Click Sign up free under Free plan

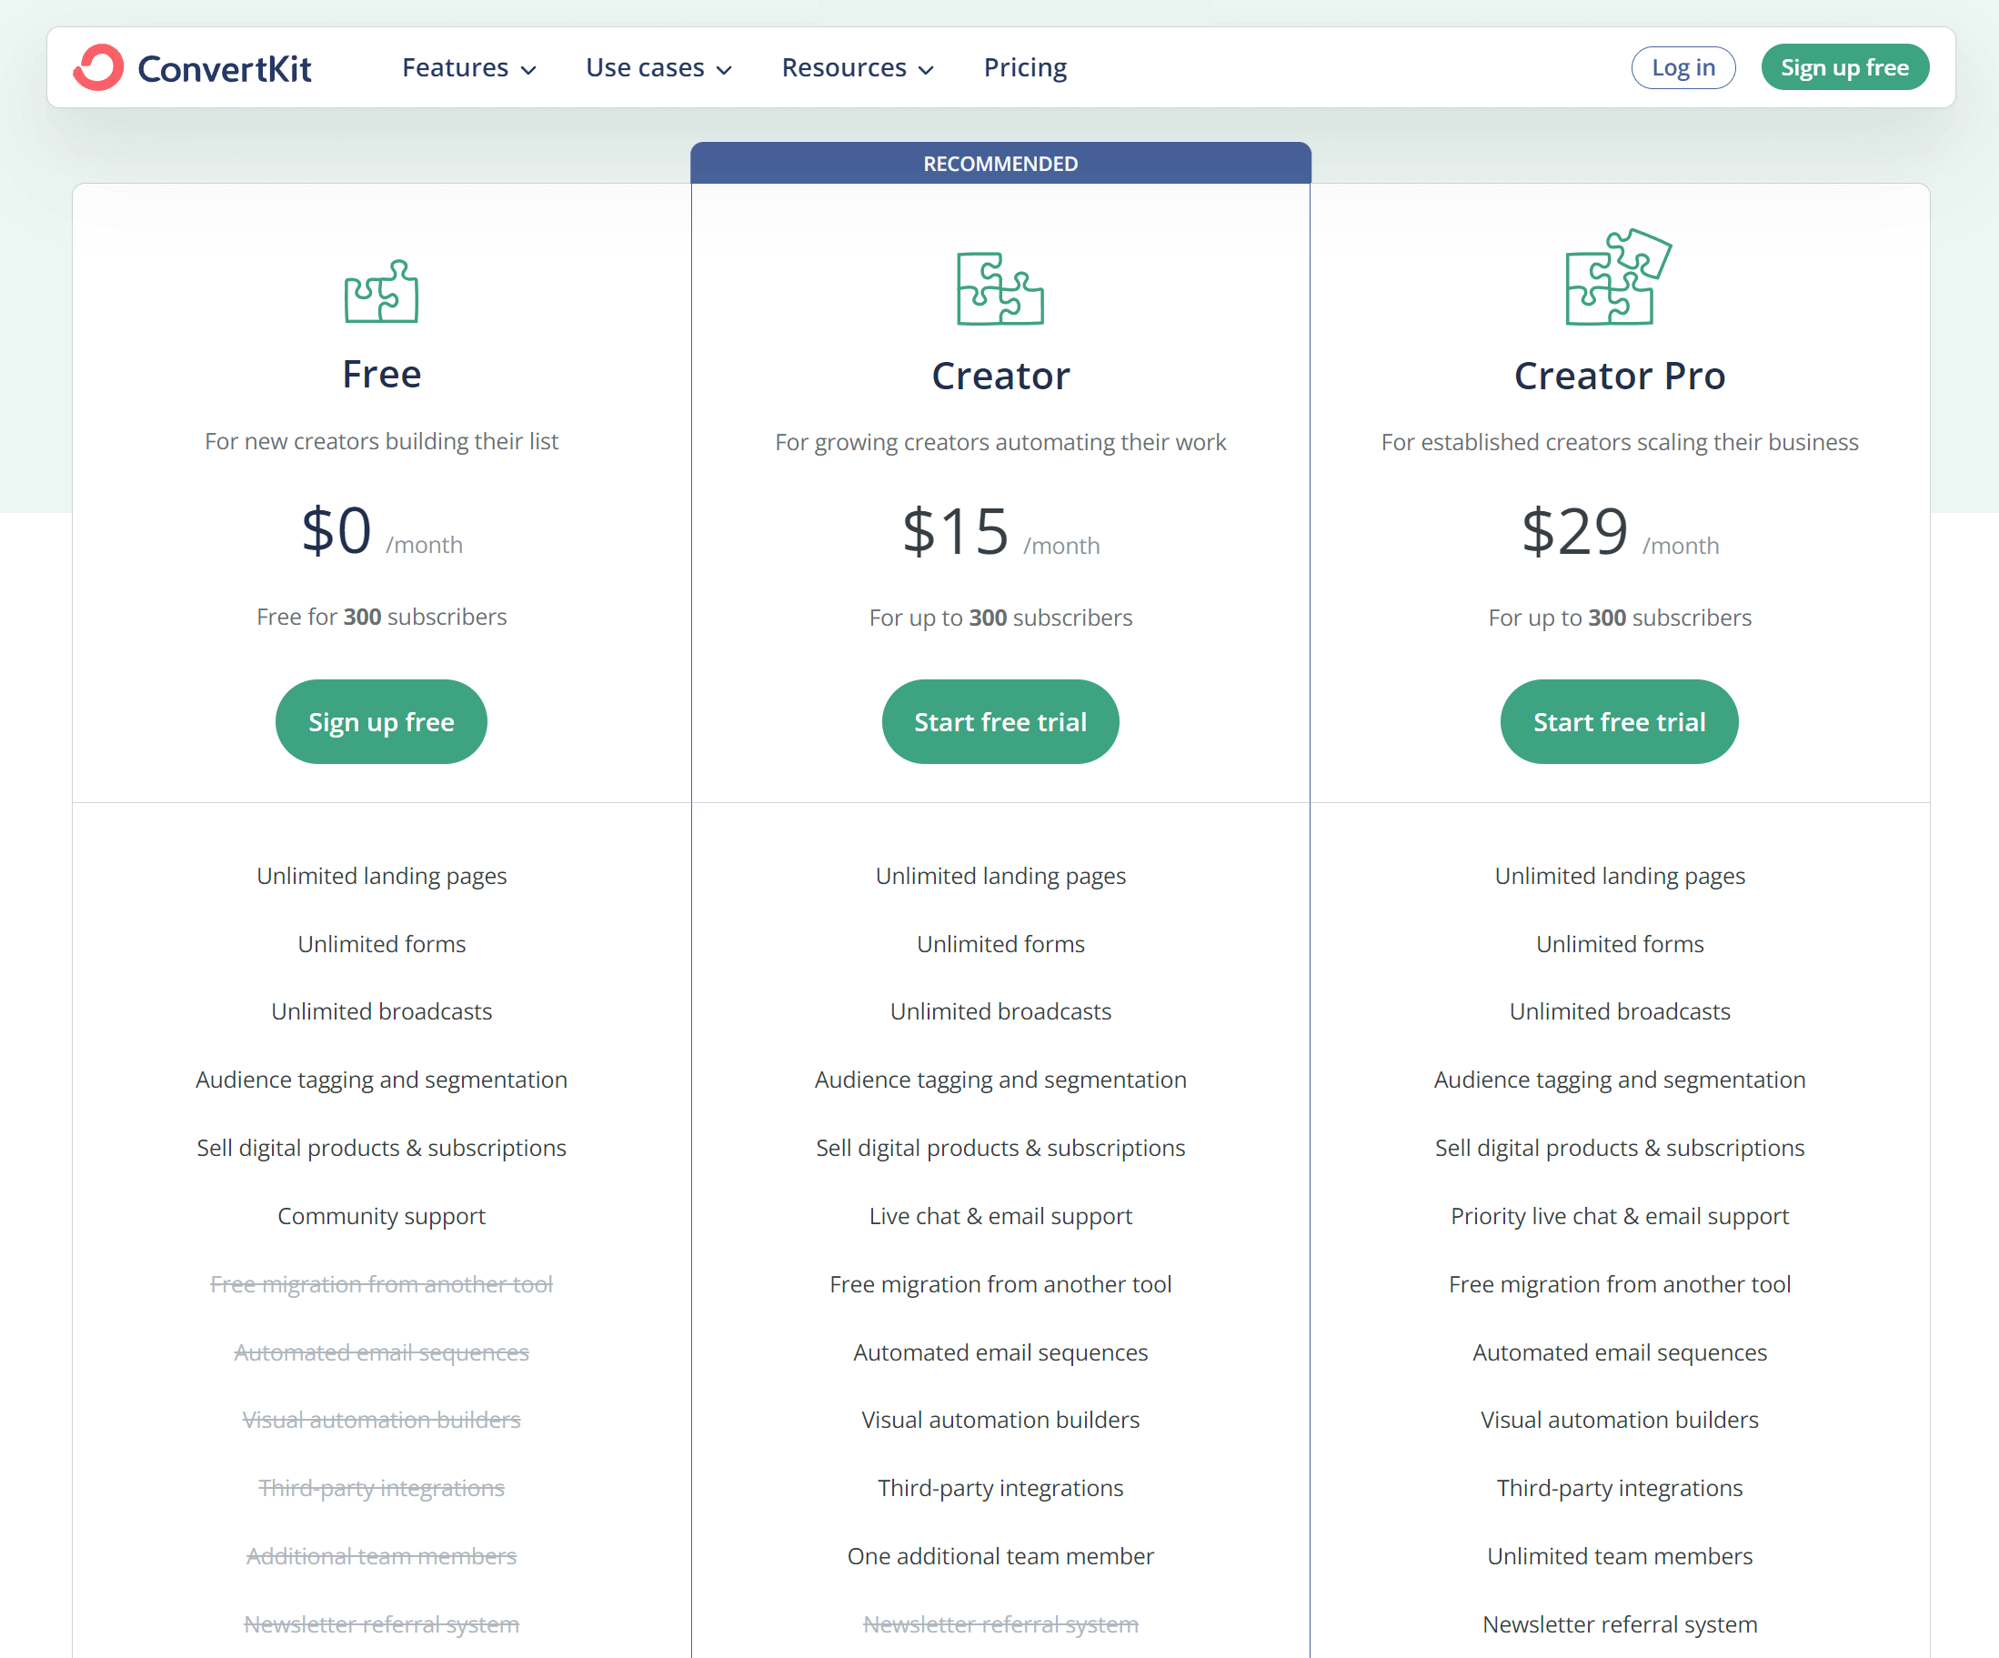pos(381,721)
